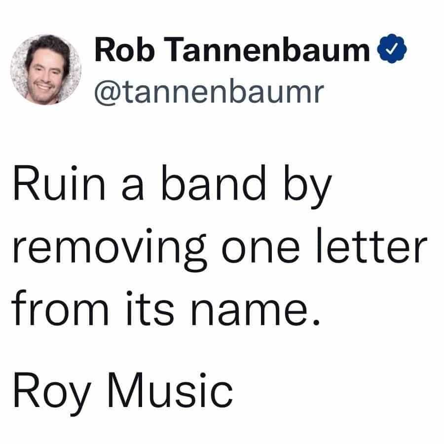This screenshot has height=444, width=444.
Task: Click the word "name." in the tweet
Action: coord(256,312)
